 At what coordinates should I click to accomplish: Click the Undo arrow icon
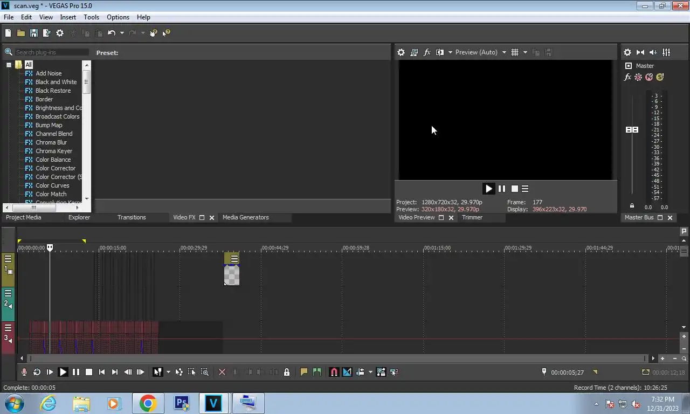click(x=112, y=33)
